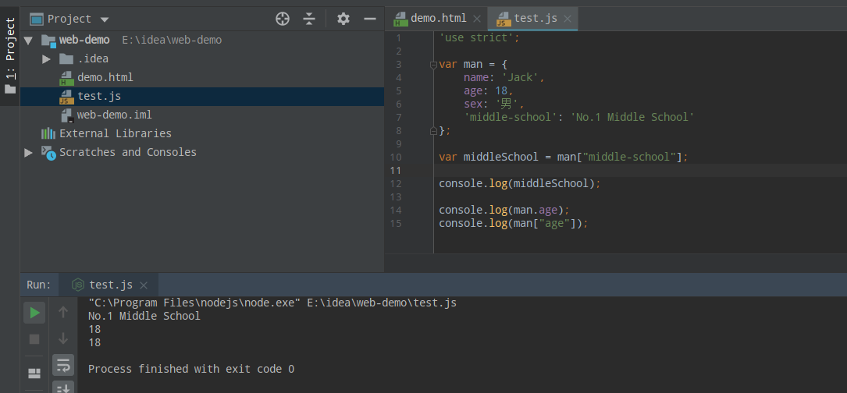Click the Scroll to End icon
847x393 pixels.
point(63,387)
